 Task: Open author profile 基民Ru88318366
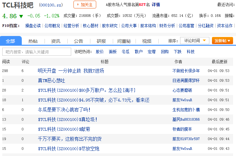point(186,120)
